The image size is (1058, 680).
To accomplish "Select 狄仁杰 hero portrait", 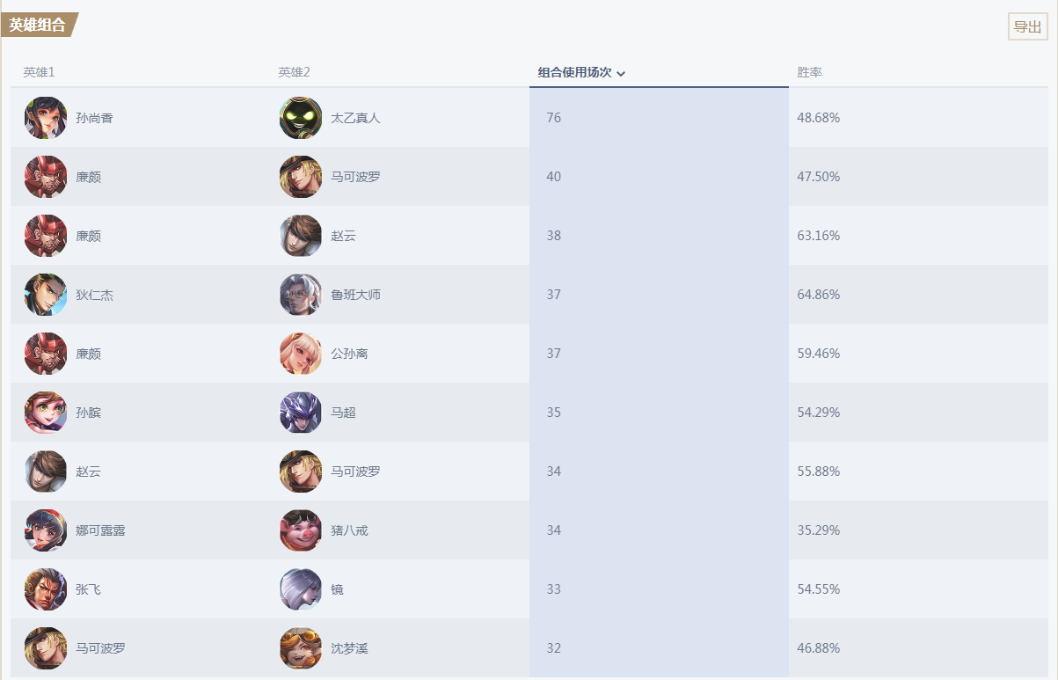I will point(46,295).
